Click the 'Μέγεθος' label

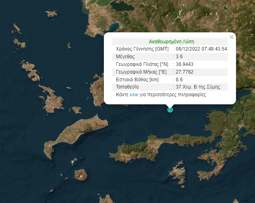[x=125, y=57]
